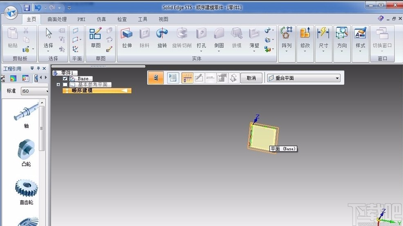Image resolution: width=403 pixels, height=226 pixels.
Task: Open the Solid Edge application button
Action: [11, 12]
